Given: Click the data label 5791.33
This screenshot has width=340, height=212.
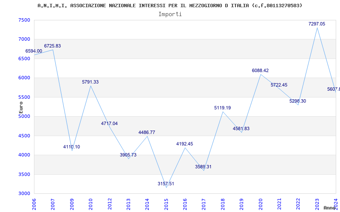Looking at the screenshot, I should coord(90,82).
